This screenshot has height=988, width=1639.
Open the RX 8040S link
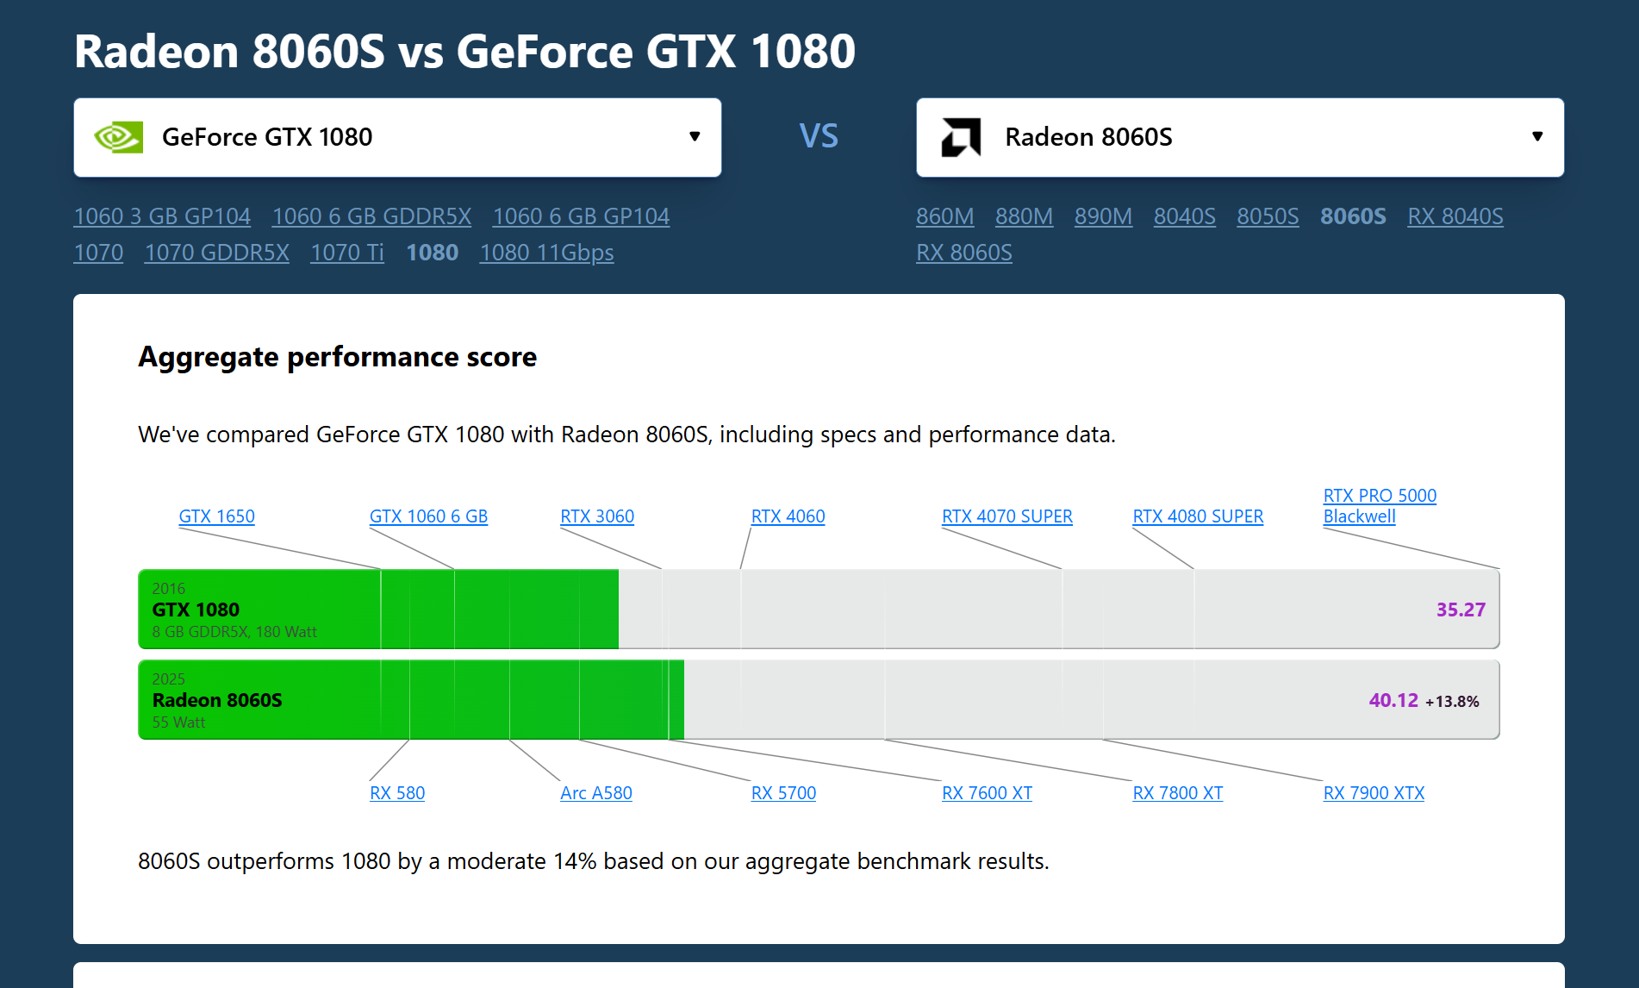pyautogui.click(x=1455, y=216)
